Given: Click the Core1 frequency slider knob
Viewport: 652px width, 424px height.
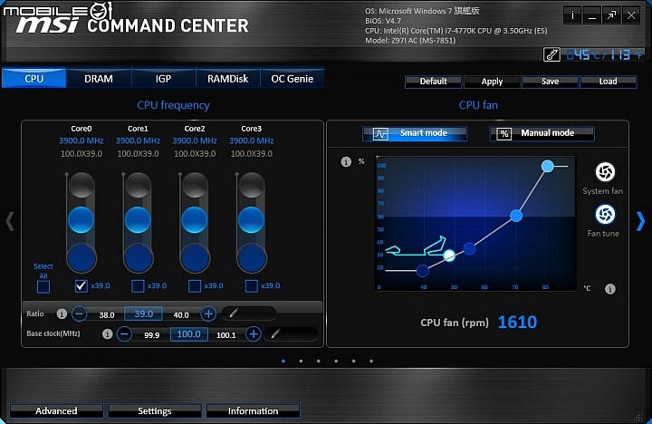Looking at the screenshot, I should click(x=138, y=219).
